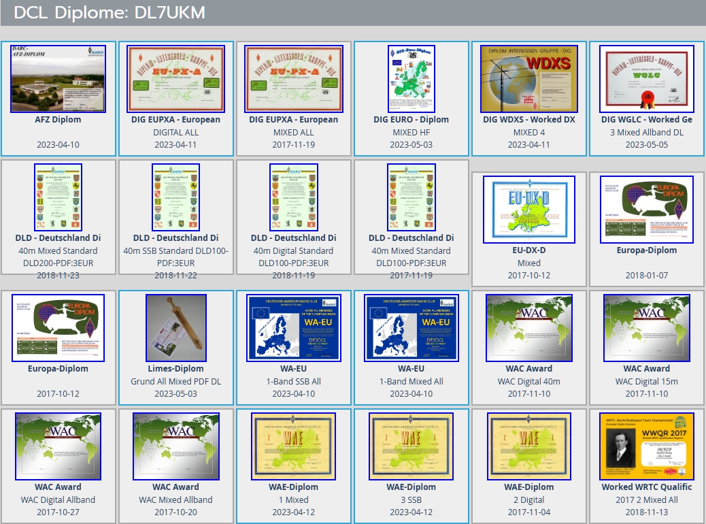The width and height of the screenshot is (706, 524).
Task: Click the date 2017-10-27 under WAC Digital Allband
Action: click(x=58, y=512)
